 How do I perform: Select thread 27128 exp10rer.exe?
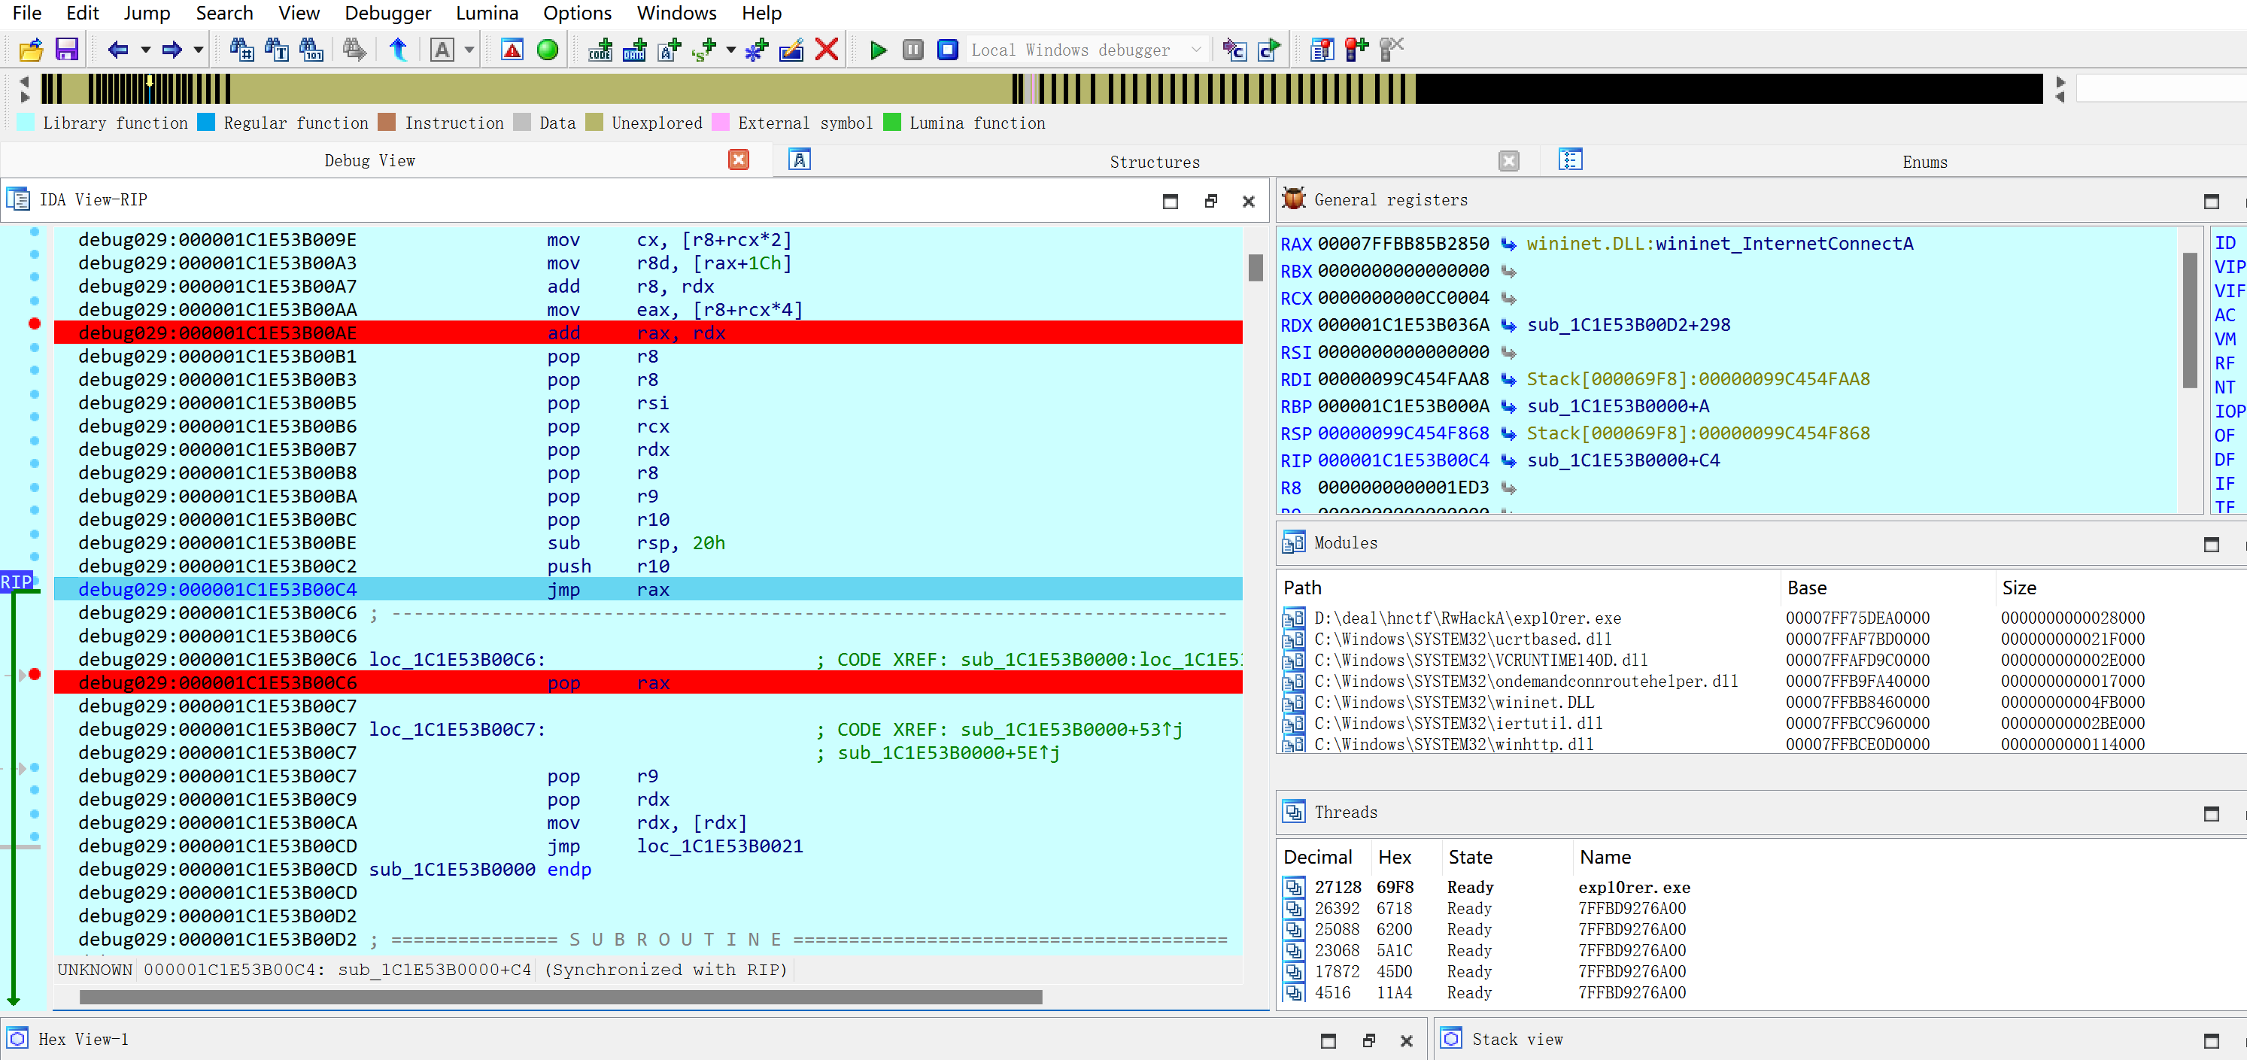pyautogui.click(x=1762, y=887)
